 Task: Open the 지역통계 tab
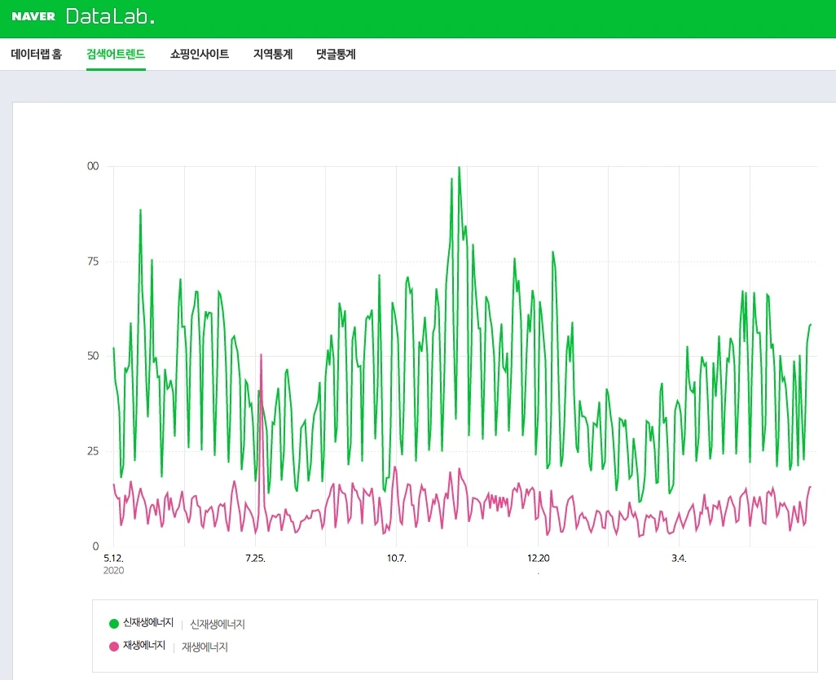click(273, 54)
